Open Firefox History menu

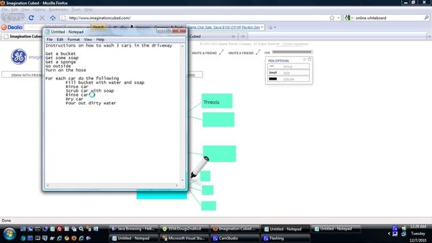pyautogui.click(x=39, y=9)
